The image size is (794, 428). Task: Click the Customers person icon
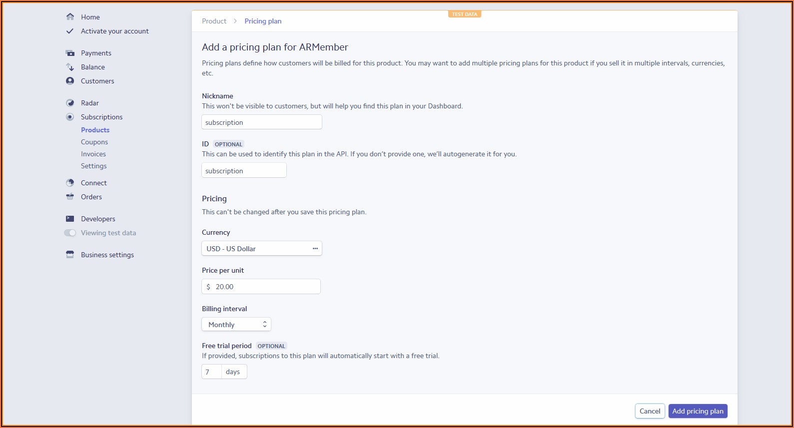click(x=70, y=81)
